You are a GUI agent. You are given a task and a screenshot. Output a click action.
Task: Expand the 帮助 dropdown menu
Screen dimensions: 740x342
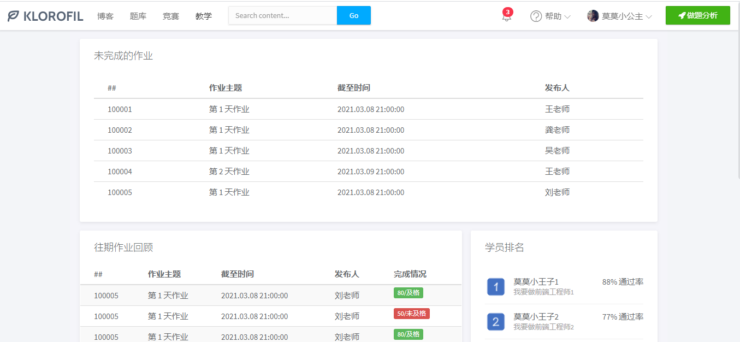coord(550,16)
